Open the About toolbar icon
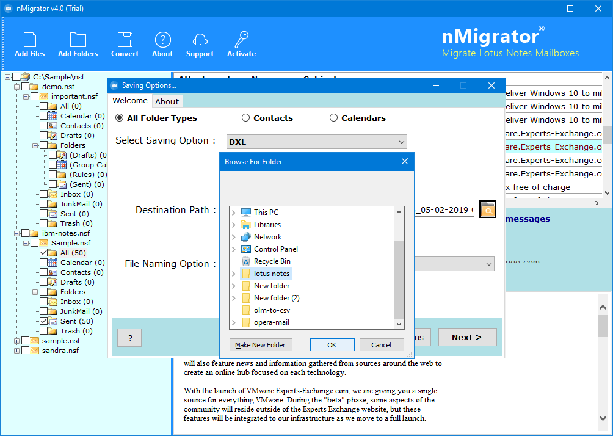613x436 pixels. [162, 40]
